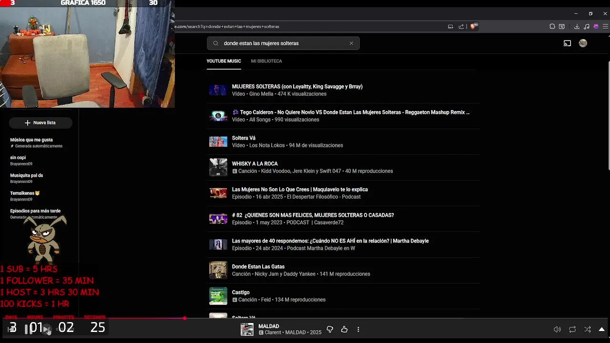
Task: Play Donde Estan Las Gatas song
Action: click(258, 267)
